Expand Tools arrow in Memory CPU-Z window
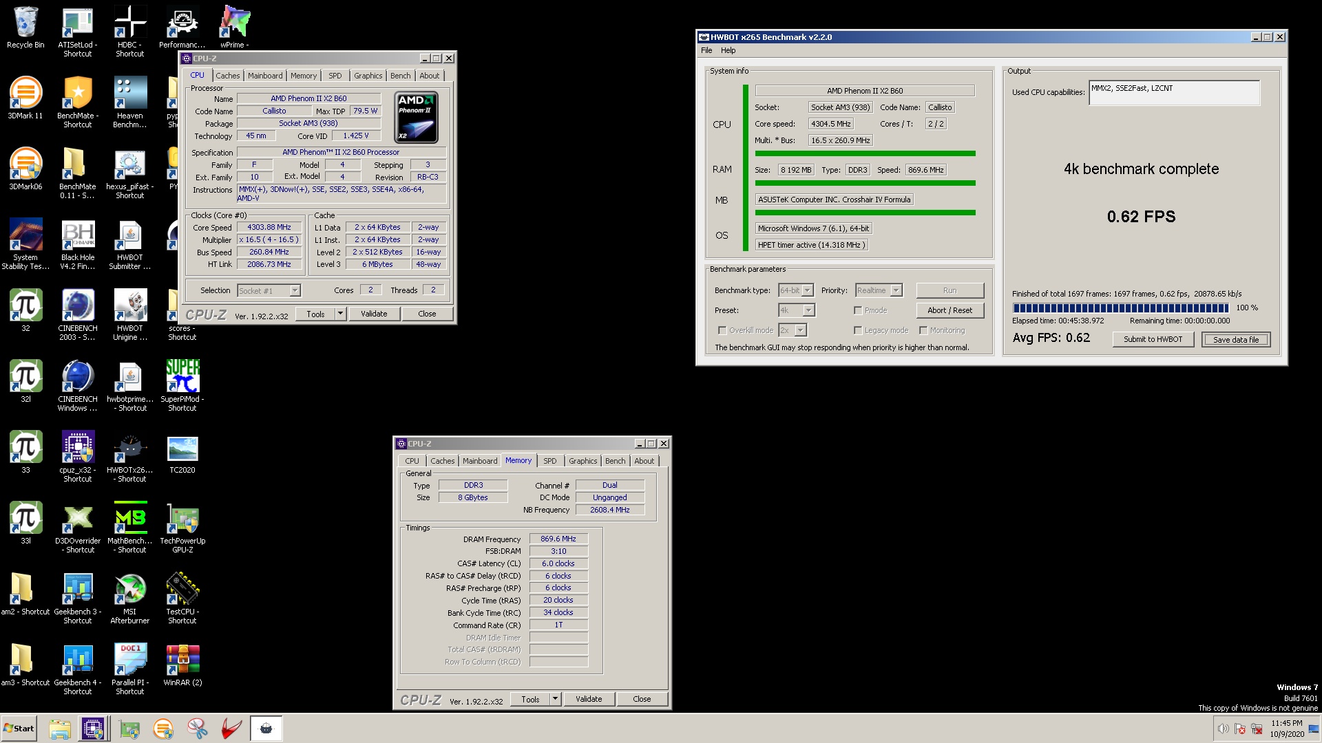 [555, 699]
